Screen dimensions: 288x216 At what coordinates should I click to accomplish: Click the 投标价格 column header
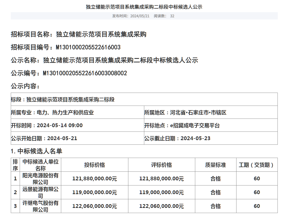click(x=94, y=165)
